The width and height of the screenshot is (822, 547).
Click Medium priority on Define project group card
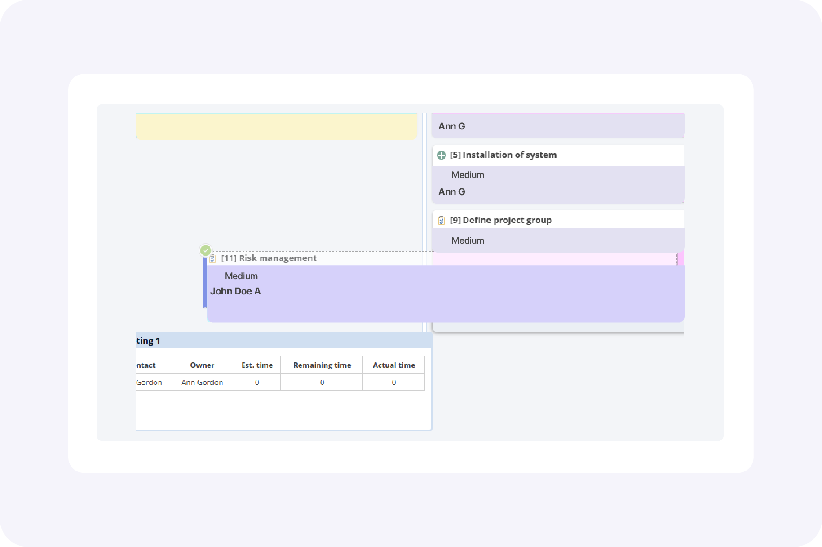pyautogui.click(x=468, y=241)
